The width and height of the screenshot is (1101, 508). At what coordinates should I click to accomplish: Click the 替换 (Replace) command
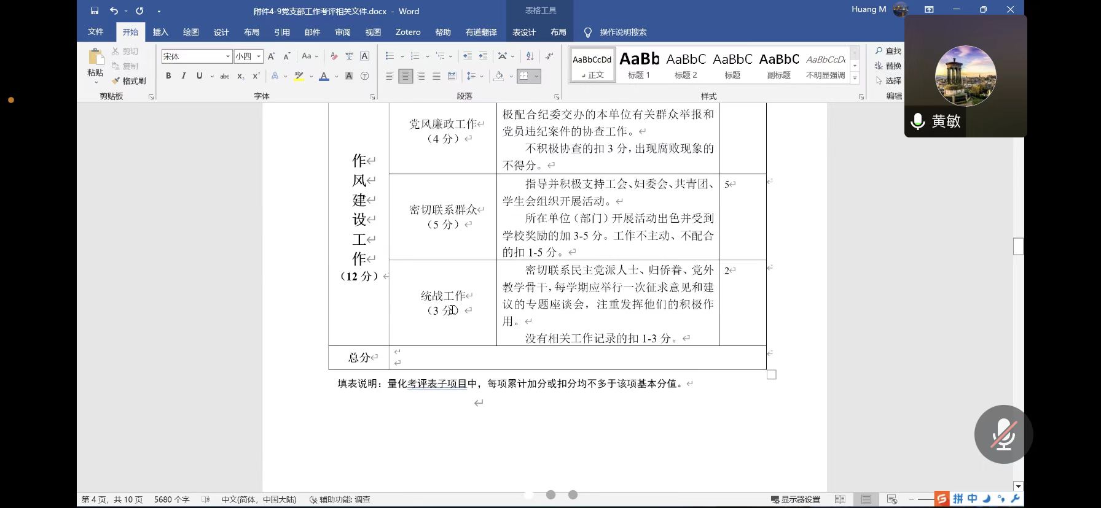coord(888,66)
